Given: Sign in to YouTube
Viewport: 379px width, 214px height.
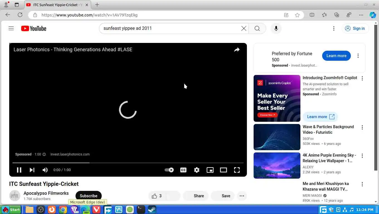Looking at the screenshot, I should [x=355, y=28].
